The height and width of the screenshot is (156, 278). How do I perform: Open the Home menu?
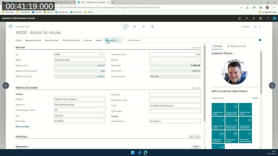tap(19, 40)
